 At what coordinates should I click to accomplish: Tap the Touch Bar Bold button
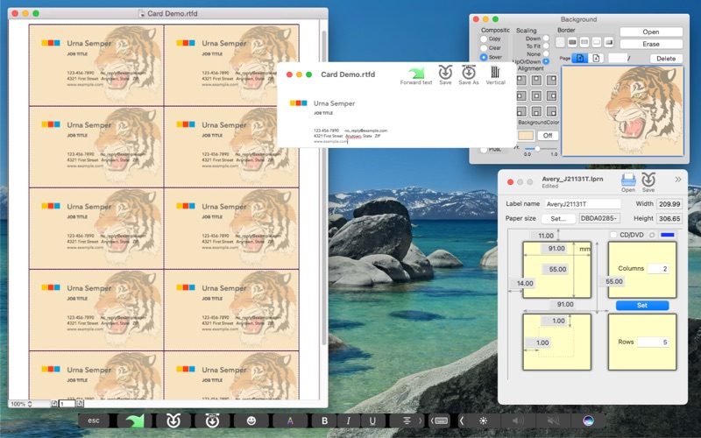point(324,420)
